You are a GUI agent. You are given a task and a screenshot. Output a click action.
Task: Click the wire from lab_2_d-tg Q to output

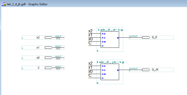[130, 37]
